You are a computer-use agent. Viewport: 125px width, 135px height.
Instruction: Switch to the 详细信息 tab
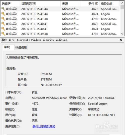[x=21, y=47]
